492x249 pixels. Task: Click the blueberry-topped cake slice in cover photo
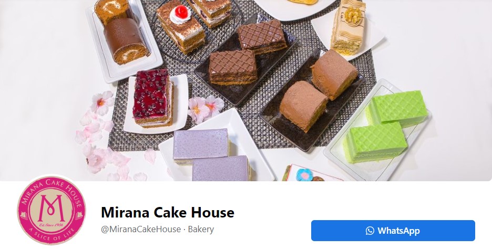153,98
